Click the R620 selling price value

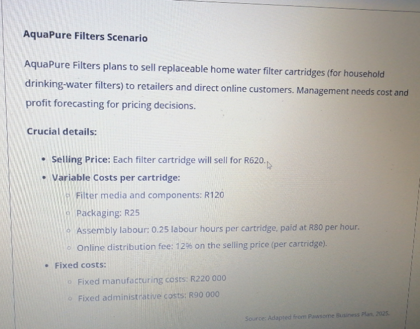pyautogui.click(x=254, y=160)
